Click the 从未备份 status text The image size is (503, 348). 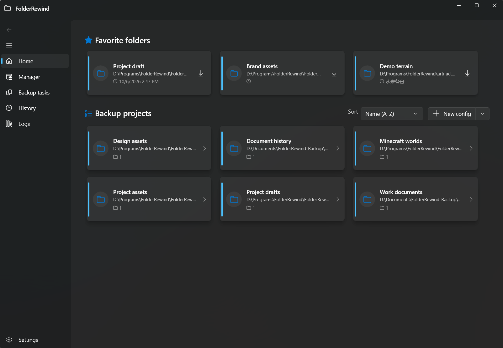point(395,81)
